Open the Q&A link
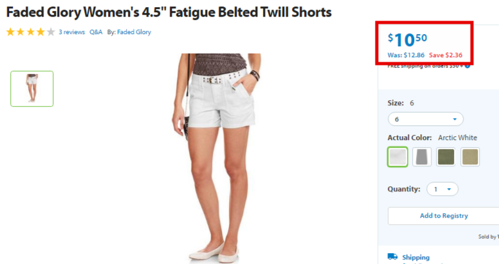The width and height of the screenshot is (499, 264). tap(96, 32)
